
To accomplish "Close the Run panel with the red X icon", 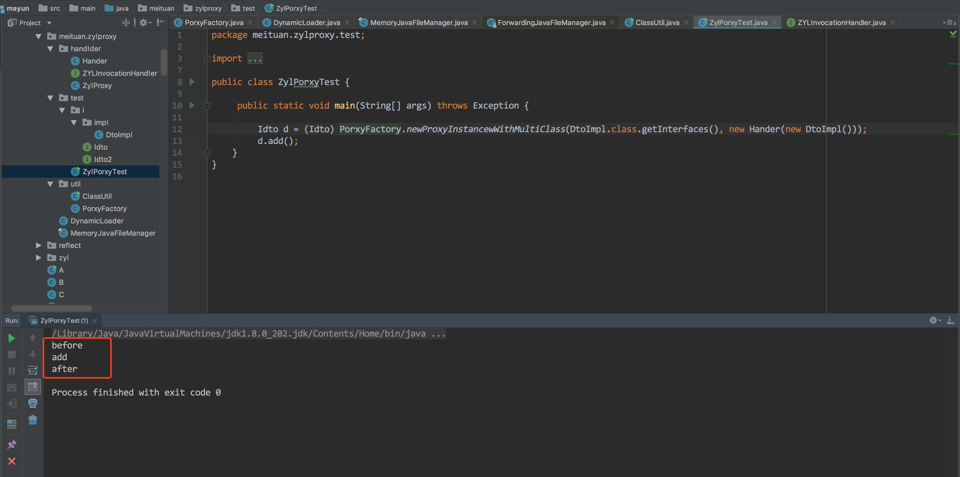I will click(12, 461).
